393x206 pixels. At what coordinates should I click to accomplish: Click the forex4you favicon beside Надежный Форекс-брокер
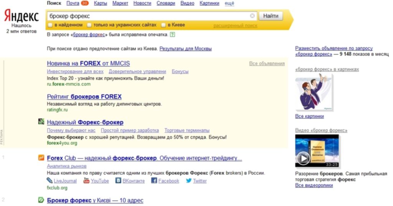pos(41,122)
